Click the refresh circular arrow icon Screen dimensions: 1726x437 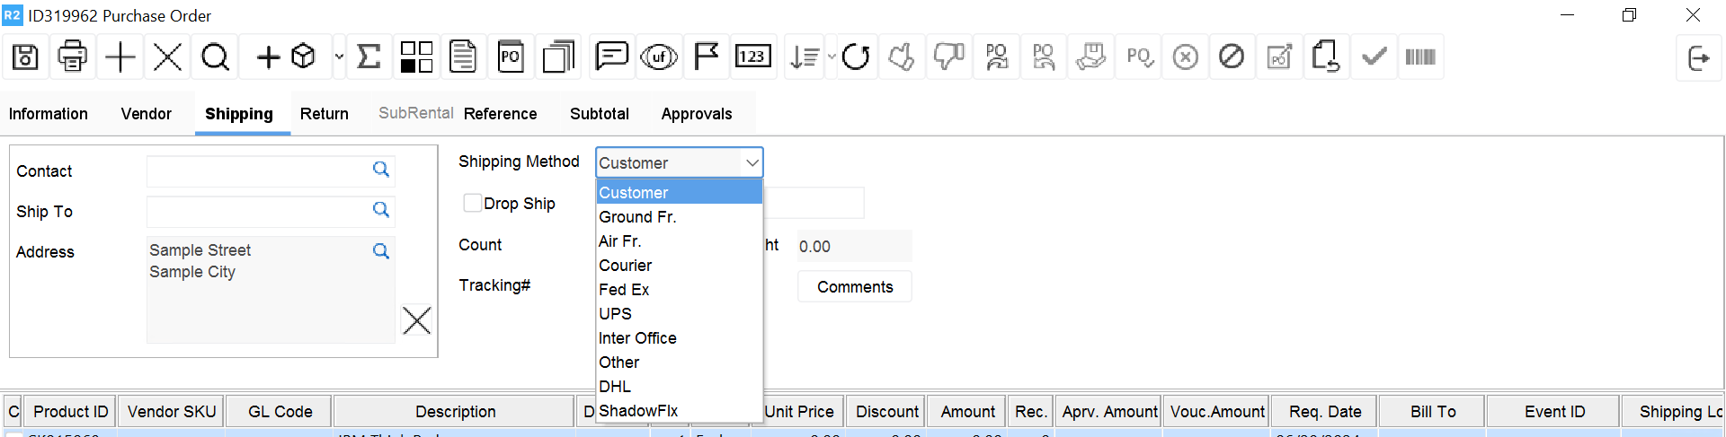point(855,57)
